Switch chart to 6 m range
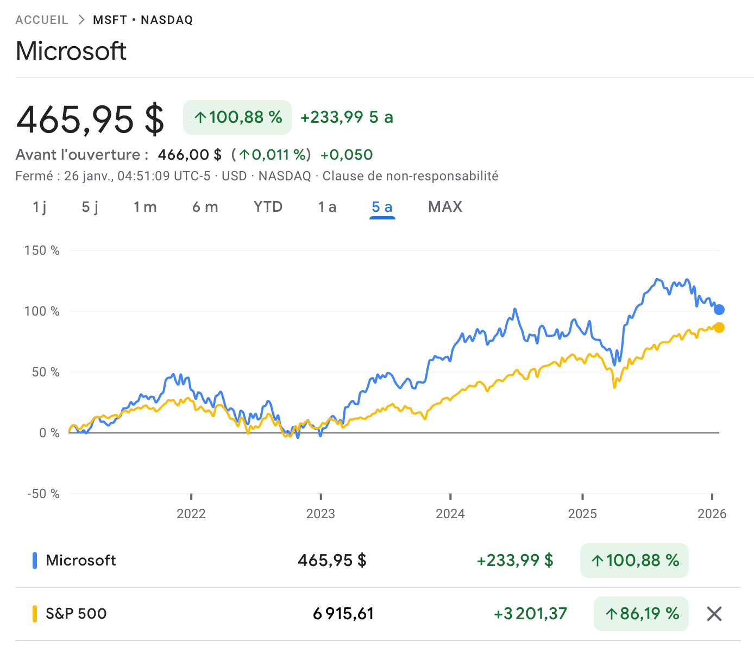The width and height of the screenshot is (754, 654). (205, 207)
